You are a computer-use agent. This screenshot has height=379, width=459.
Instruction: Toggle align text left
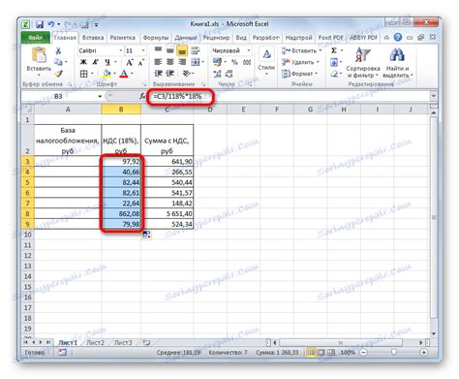(x=158, y=62)
